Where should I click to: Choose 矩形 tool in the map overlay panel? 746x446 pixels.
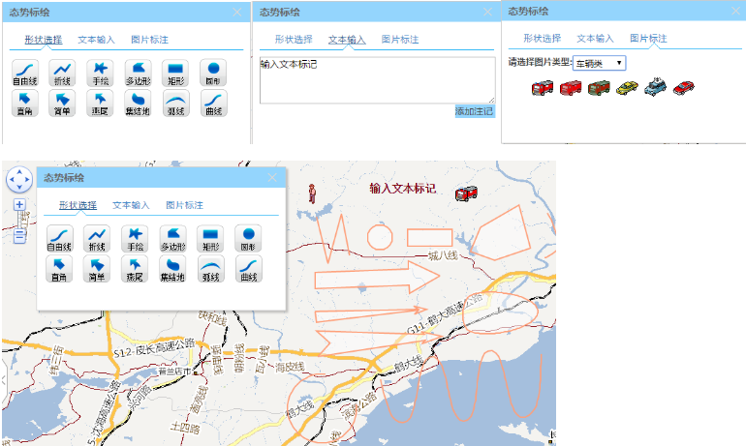click(x=210, y=238)
